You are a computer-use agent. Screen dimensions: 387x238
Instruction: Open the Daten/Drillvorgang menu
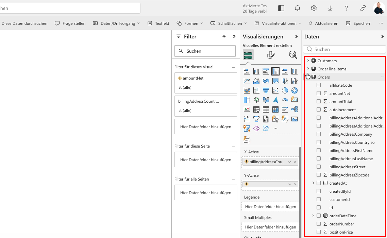[x=116, y=23]
